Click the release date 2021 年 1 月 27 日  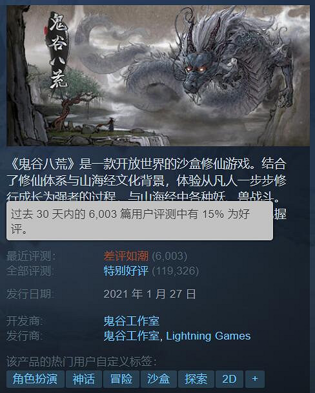coord(150,294)
